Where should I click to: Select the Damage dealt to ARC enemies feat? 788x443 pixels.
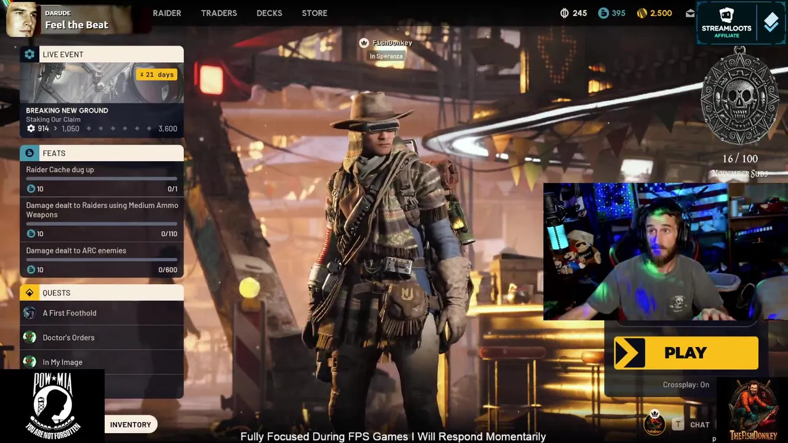point(102,260)
